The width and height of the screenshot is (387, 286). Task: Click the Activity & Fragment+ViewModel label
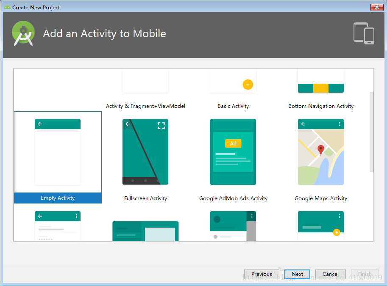click(x=145, y=106)
